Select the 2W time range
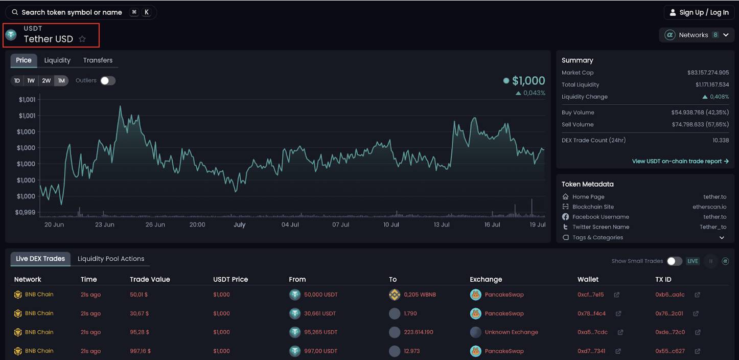This screenshot has width=739, height=360. click(x=47, y=81)
